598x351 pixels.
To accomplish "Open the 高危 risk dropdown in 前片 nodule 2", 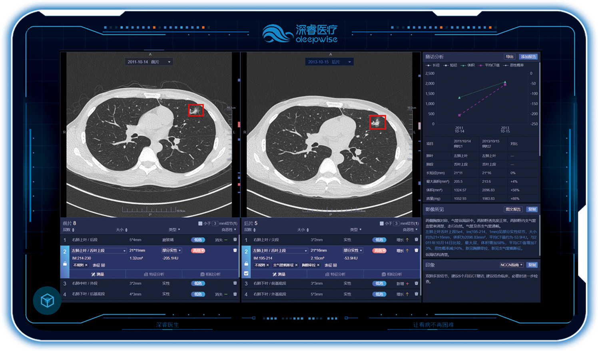I will click(198, 250).
